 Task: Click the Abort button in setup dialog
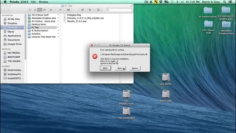[x=105, y=68]
